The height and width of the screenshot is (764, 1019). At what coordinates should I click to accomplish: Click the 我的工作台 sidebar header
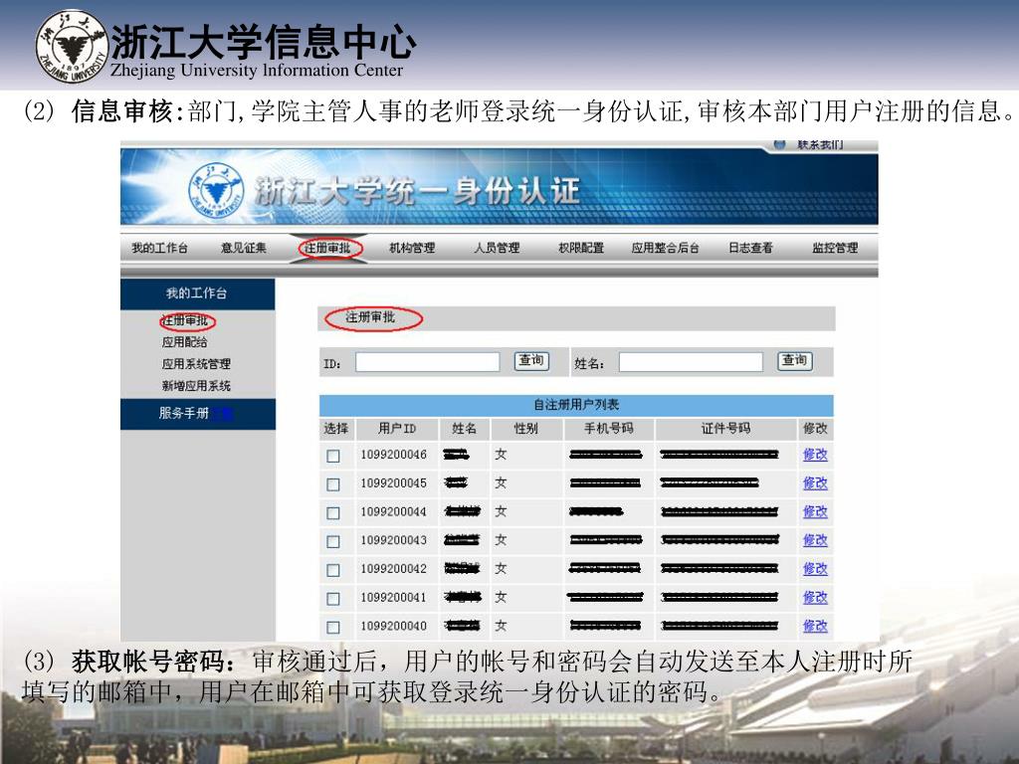[198, 293]
